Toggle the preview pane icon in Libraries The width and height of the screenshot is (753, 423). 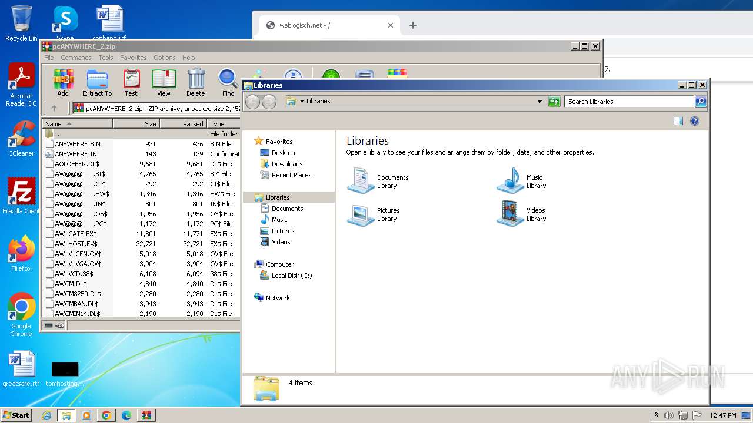pyautogui.click(x=678, y=121)
